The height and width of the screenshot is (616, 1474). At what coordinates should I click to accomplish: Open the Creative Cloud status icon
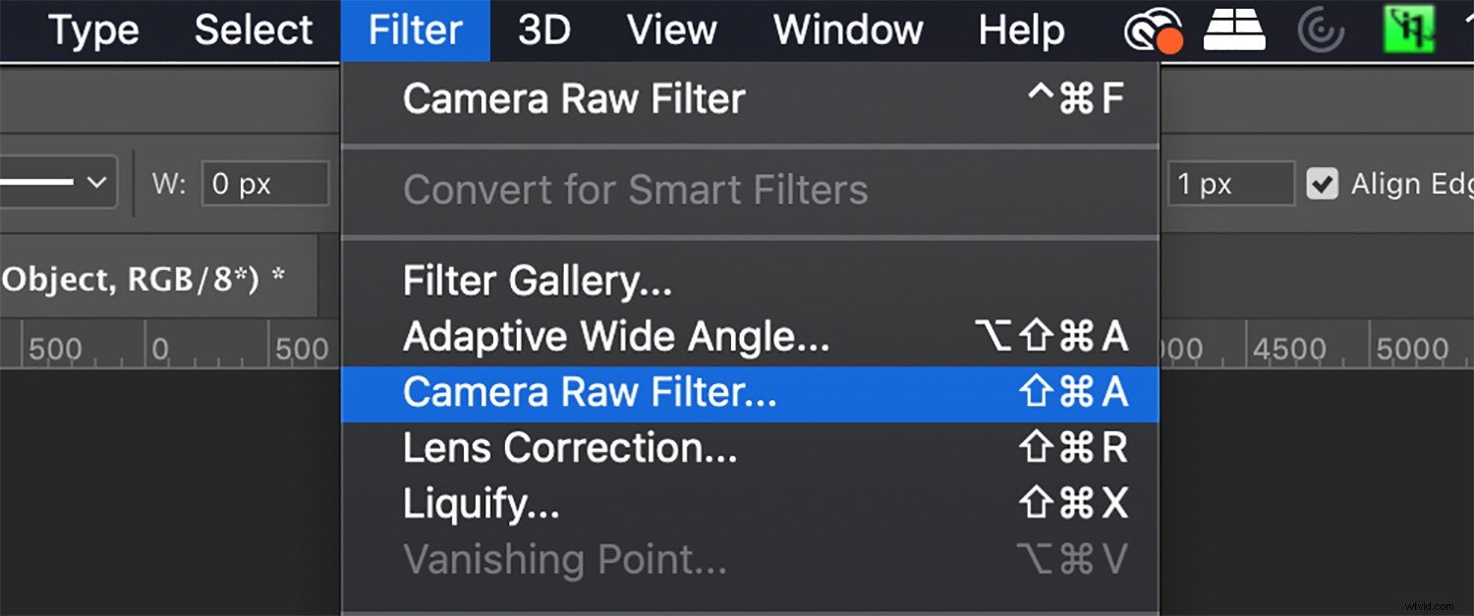pyautogui.click(x=1150, y=29)
